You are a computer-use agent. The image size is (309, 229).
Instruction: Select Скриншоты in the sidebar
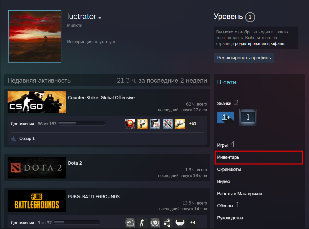[229, 169]
